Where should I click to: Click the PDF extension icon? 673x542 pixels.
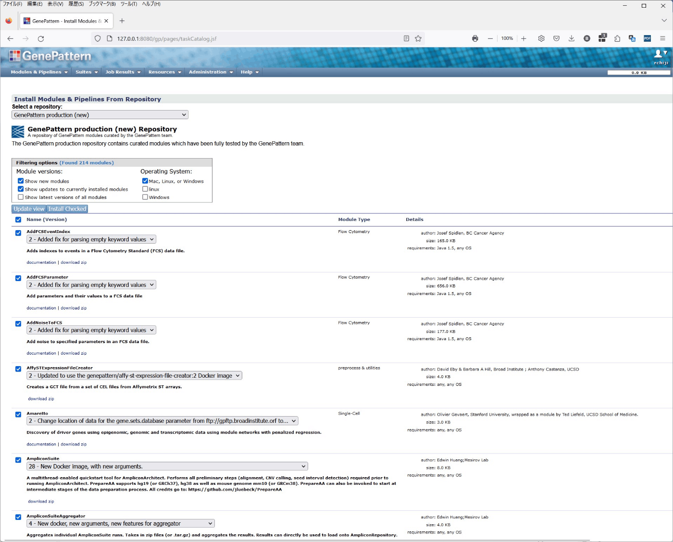click(x=648, y=38)
